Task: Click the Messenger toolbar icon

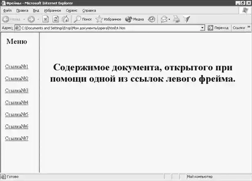Action: tap(187, 19)
